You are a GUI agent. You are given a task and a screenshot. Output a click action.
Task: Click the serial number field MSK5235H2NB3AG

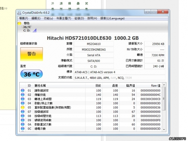(x=94, y=50)
